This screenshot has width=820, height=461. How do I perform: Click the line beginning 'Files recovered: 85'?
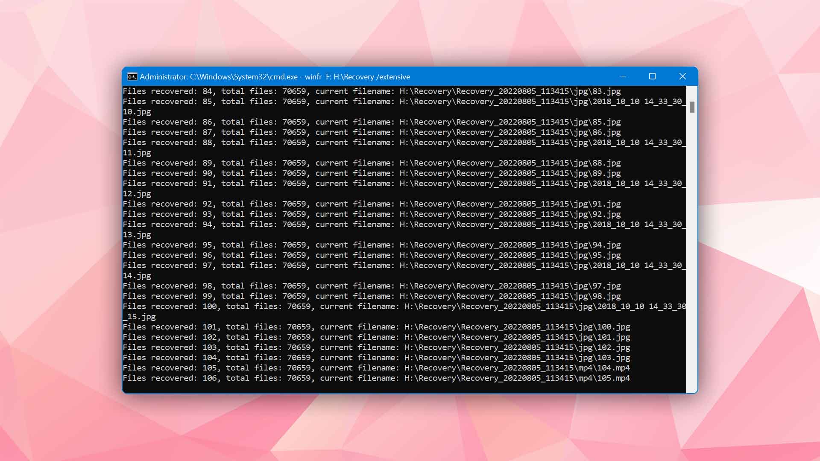(404, 102)
